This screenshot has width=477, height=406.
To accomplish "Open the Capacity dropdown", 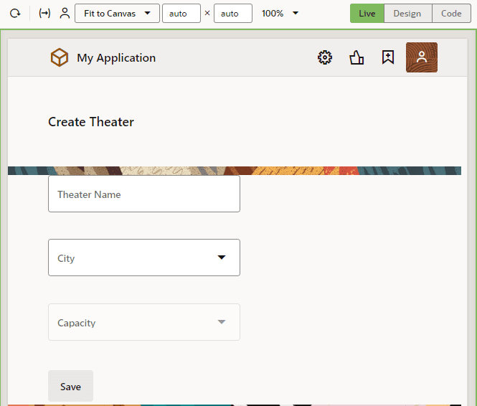I will [x=144, y=322].
